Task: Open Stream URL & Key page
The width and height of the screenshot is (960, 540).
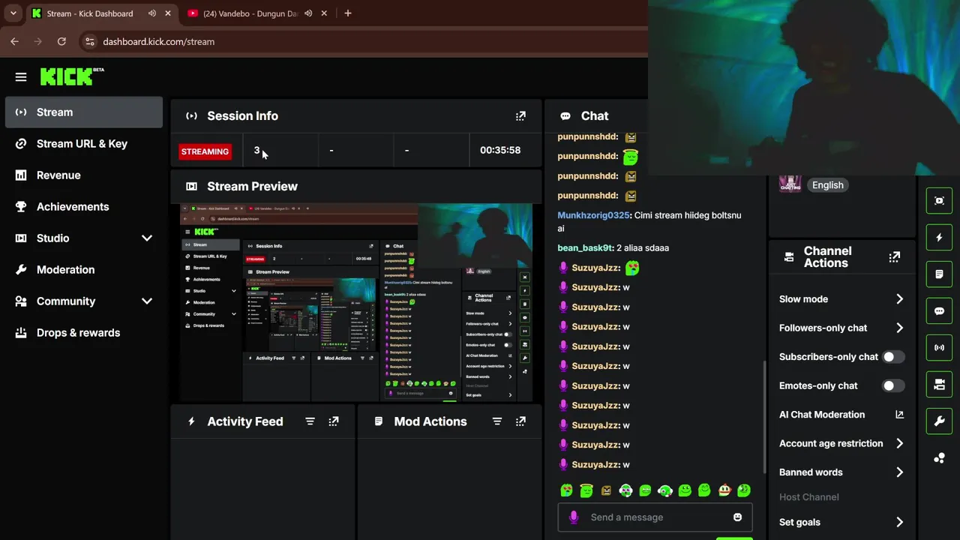Action: click(83, 144)
